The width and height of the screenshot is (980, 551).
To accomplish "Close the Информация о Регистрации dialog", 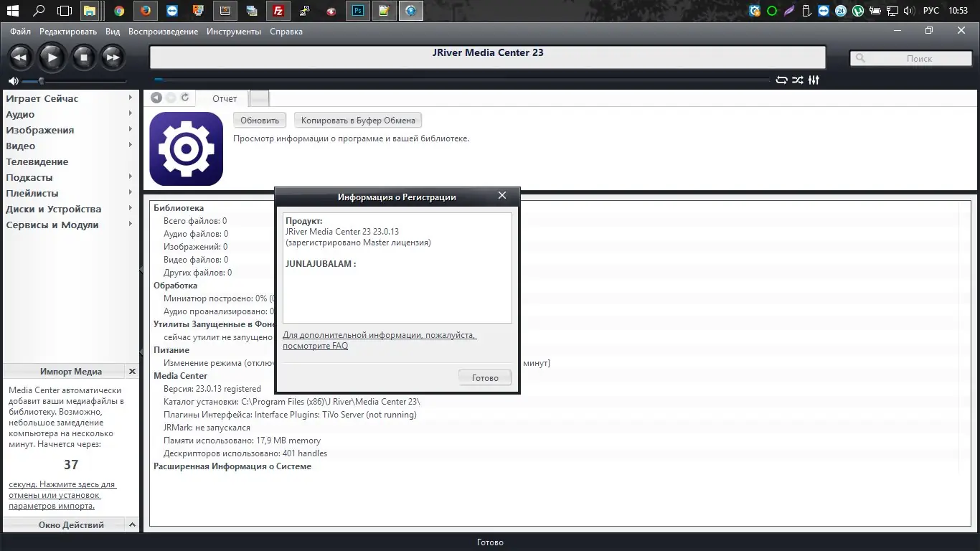I will pos(502,196).
